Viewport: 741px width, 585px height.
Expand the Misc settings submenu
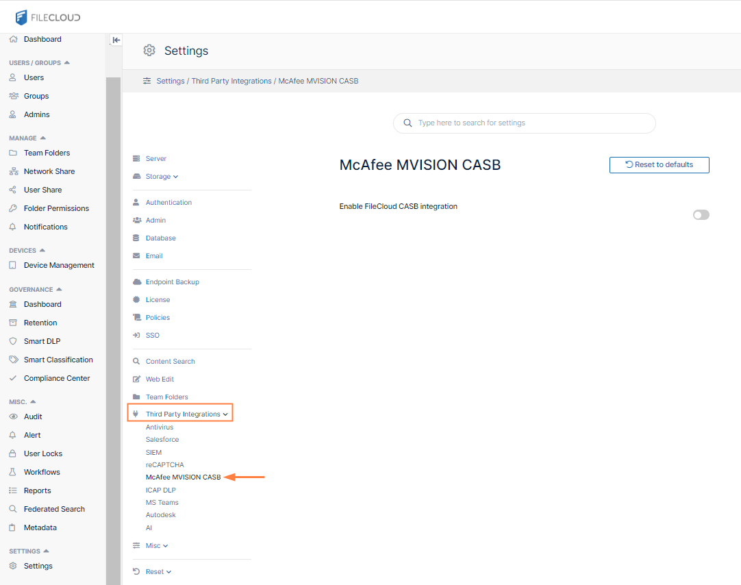point(156,546)
